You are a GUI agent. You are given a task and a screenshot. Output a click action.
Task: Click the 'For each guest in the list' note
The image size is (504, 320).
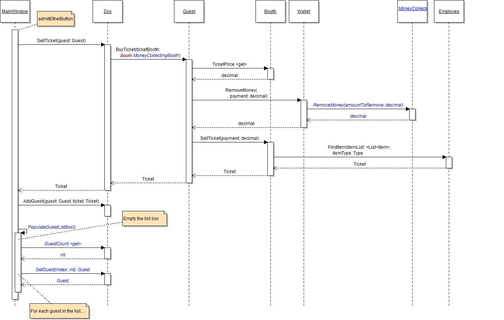[x=59, y=311]
